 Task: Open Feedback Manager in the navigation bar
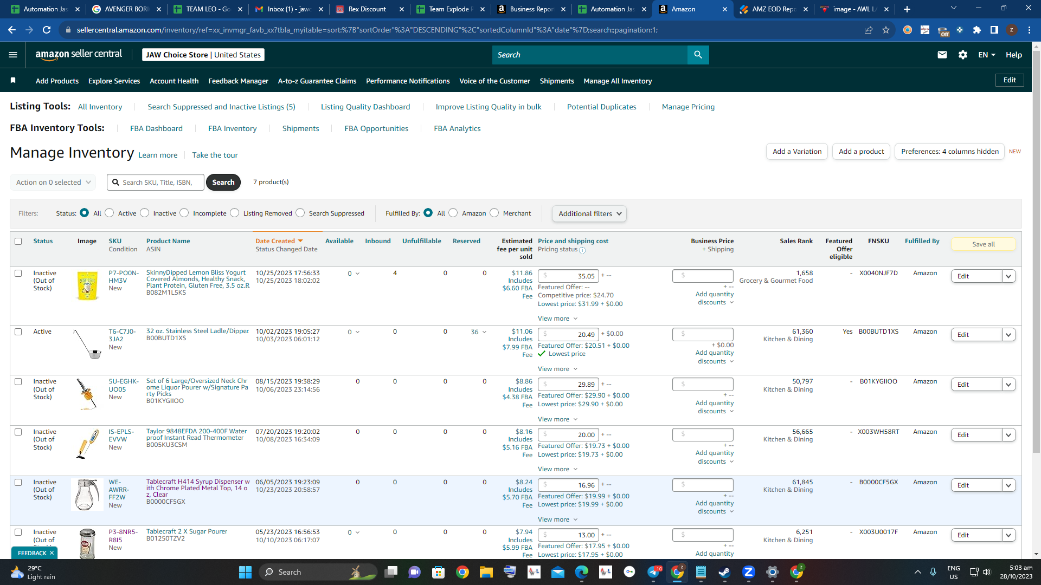coord(238,81)
